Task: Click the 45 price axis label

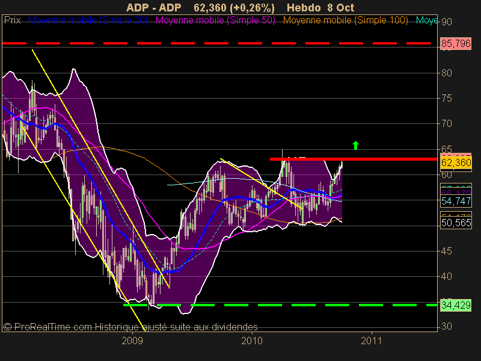Action: (447, 251)
